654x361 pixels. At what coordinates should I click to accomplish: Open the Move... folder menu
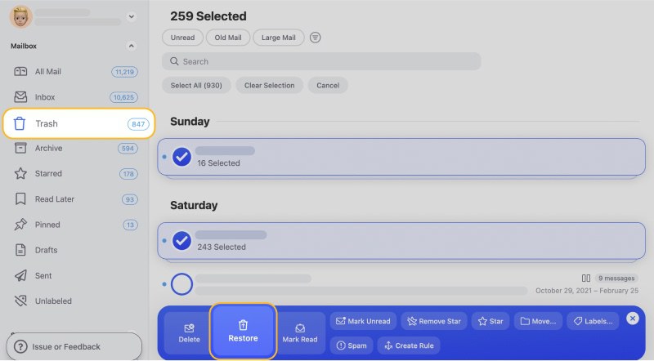pos(538,321)
